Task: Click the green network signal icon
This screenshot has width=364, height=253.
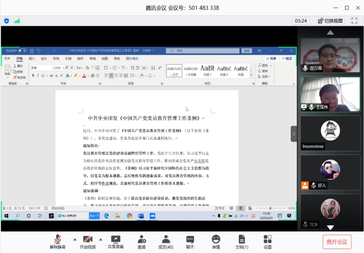Action: 17,21
